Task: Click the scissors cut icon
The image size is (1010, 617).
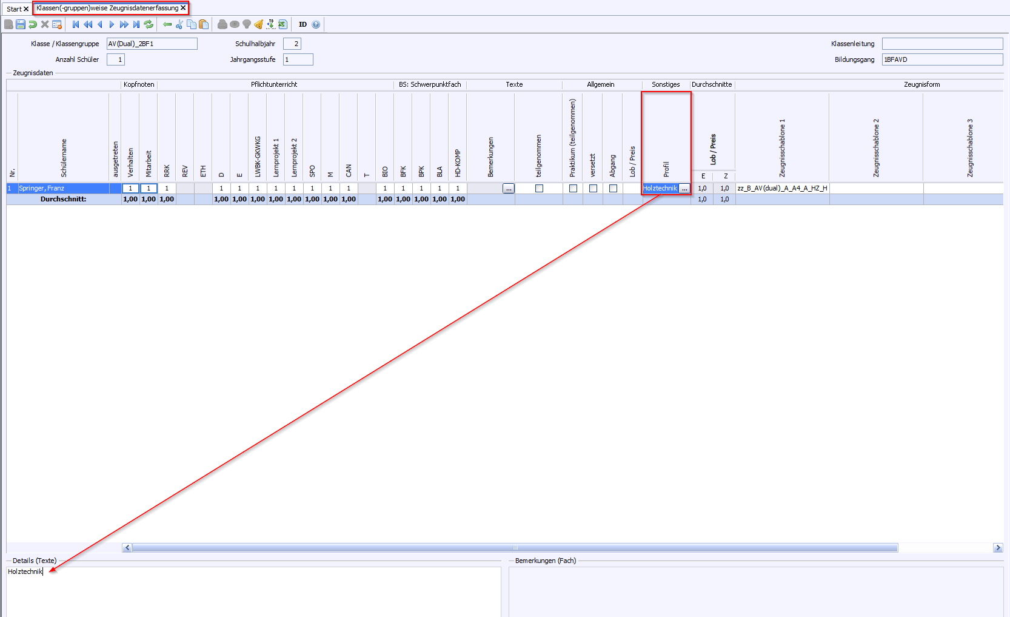Action: click(x=179, y=24)
